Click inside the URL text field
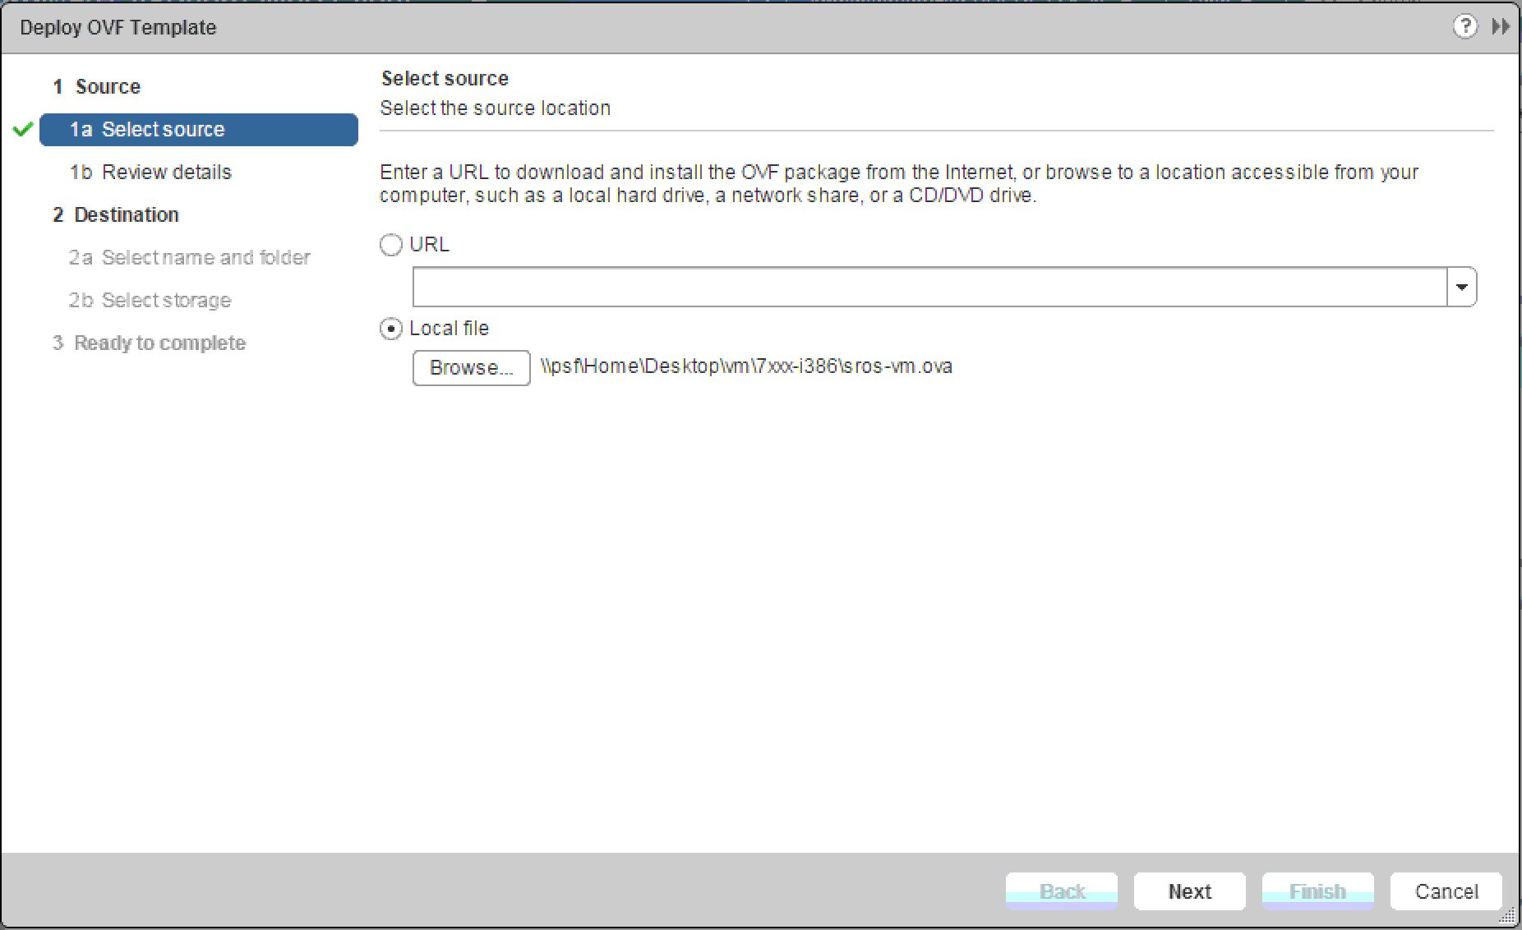Viewport: 1522px width, 930px height. tap(929, 288)
